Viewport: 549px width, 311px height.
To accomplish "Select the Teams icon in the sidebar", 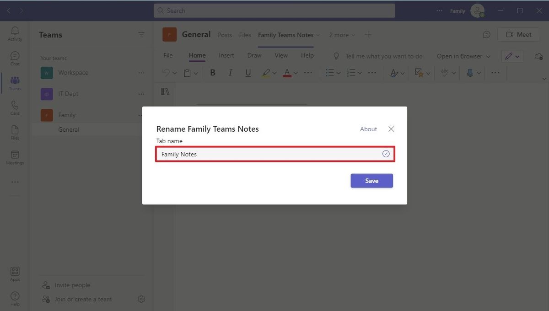I will point(15,82).
